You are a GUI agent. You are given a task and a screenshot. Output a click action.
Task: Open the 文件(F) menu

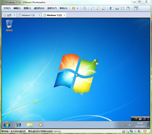(x=7, y=8)
